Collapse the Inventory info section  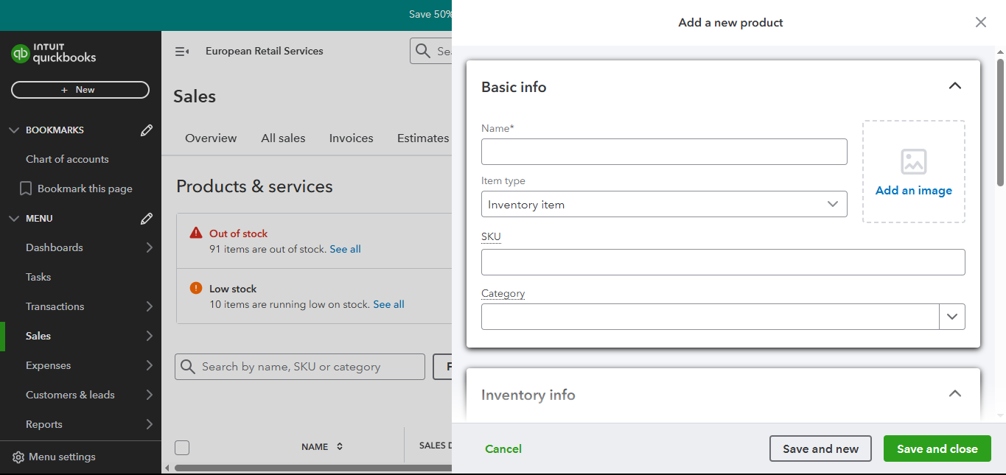click(x=954, y=394)
